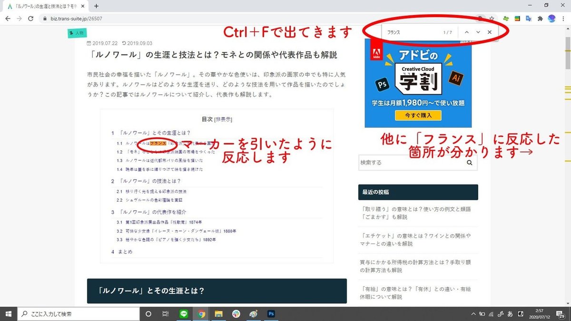Click the magnifier icon in the 検索する box
Viewport: 571px width, 321px height.
[x=469, y=162]
